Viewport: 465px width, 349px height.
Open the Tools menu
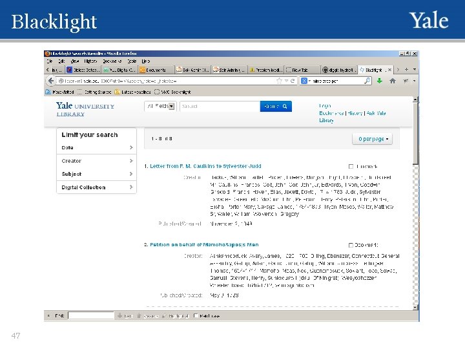(132, 61)
